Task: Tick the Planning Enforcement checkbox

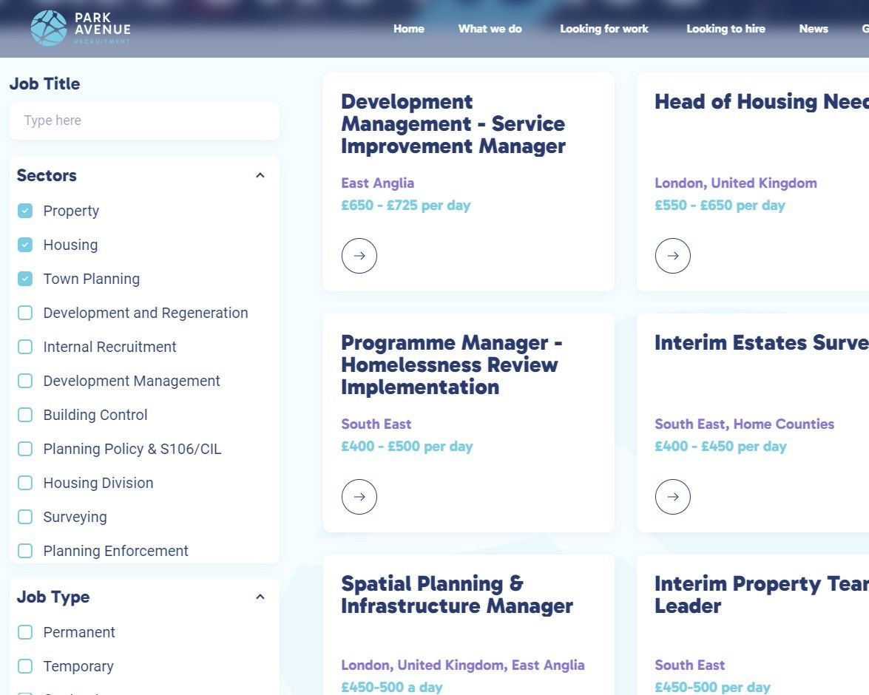Action: pos(25,551)
